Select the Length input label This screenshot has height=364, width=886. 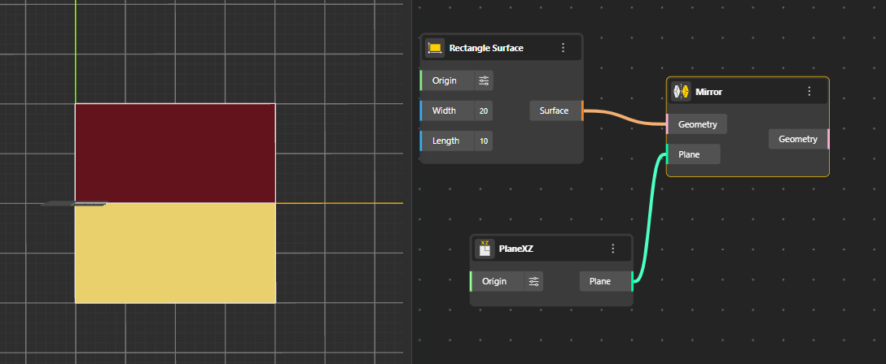445,141
